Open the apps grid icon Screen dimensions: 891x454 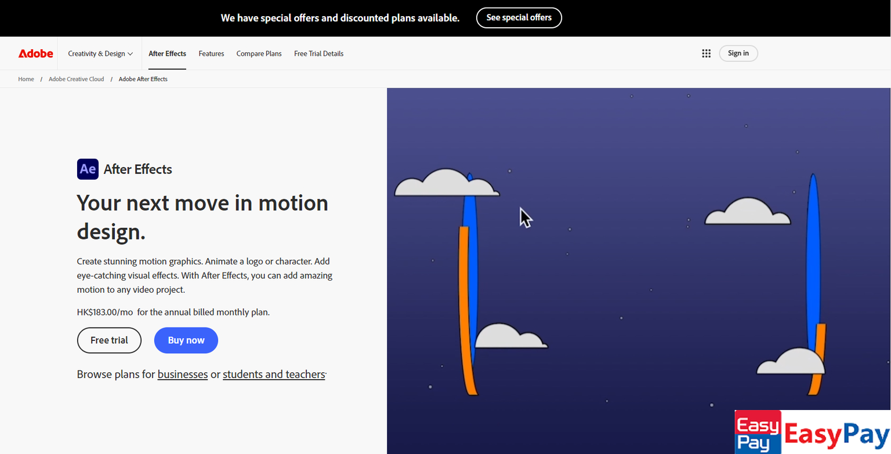coord(706,53)
